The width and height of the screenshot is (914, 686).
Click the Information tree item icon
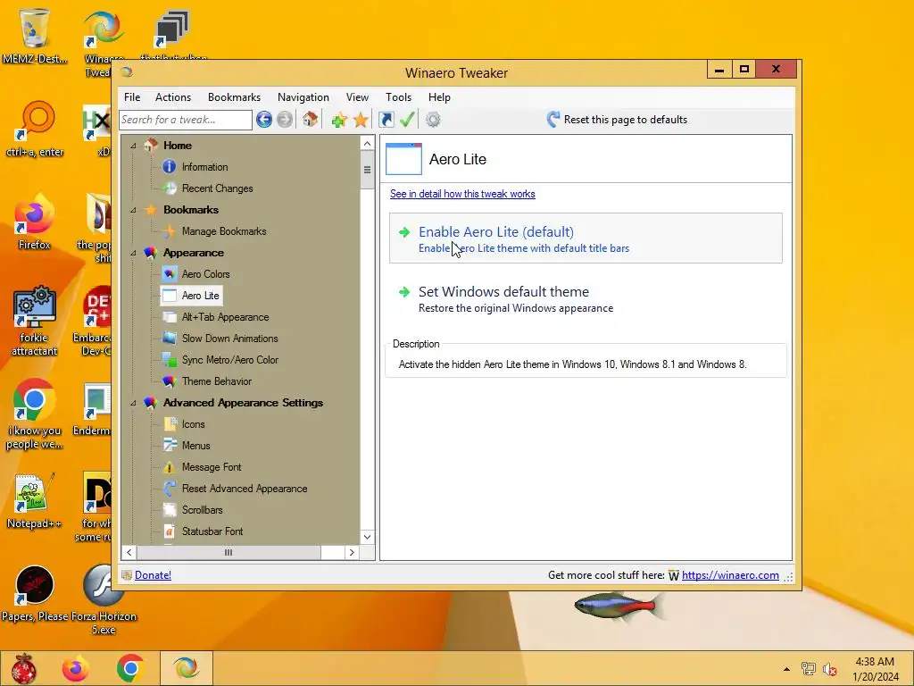pos(169,167)
